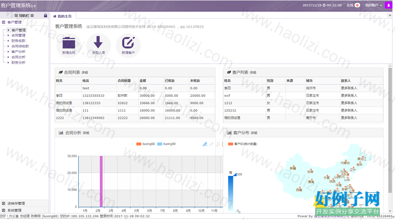This screenshot has height=220, width=395.
Task: Click the left menu icon of 导航栏
Action: (x=16, y=16)
